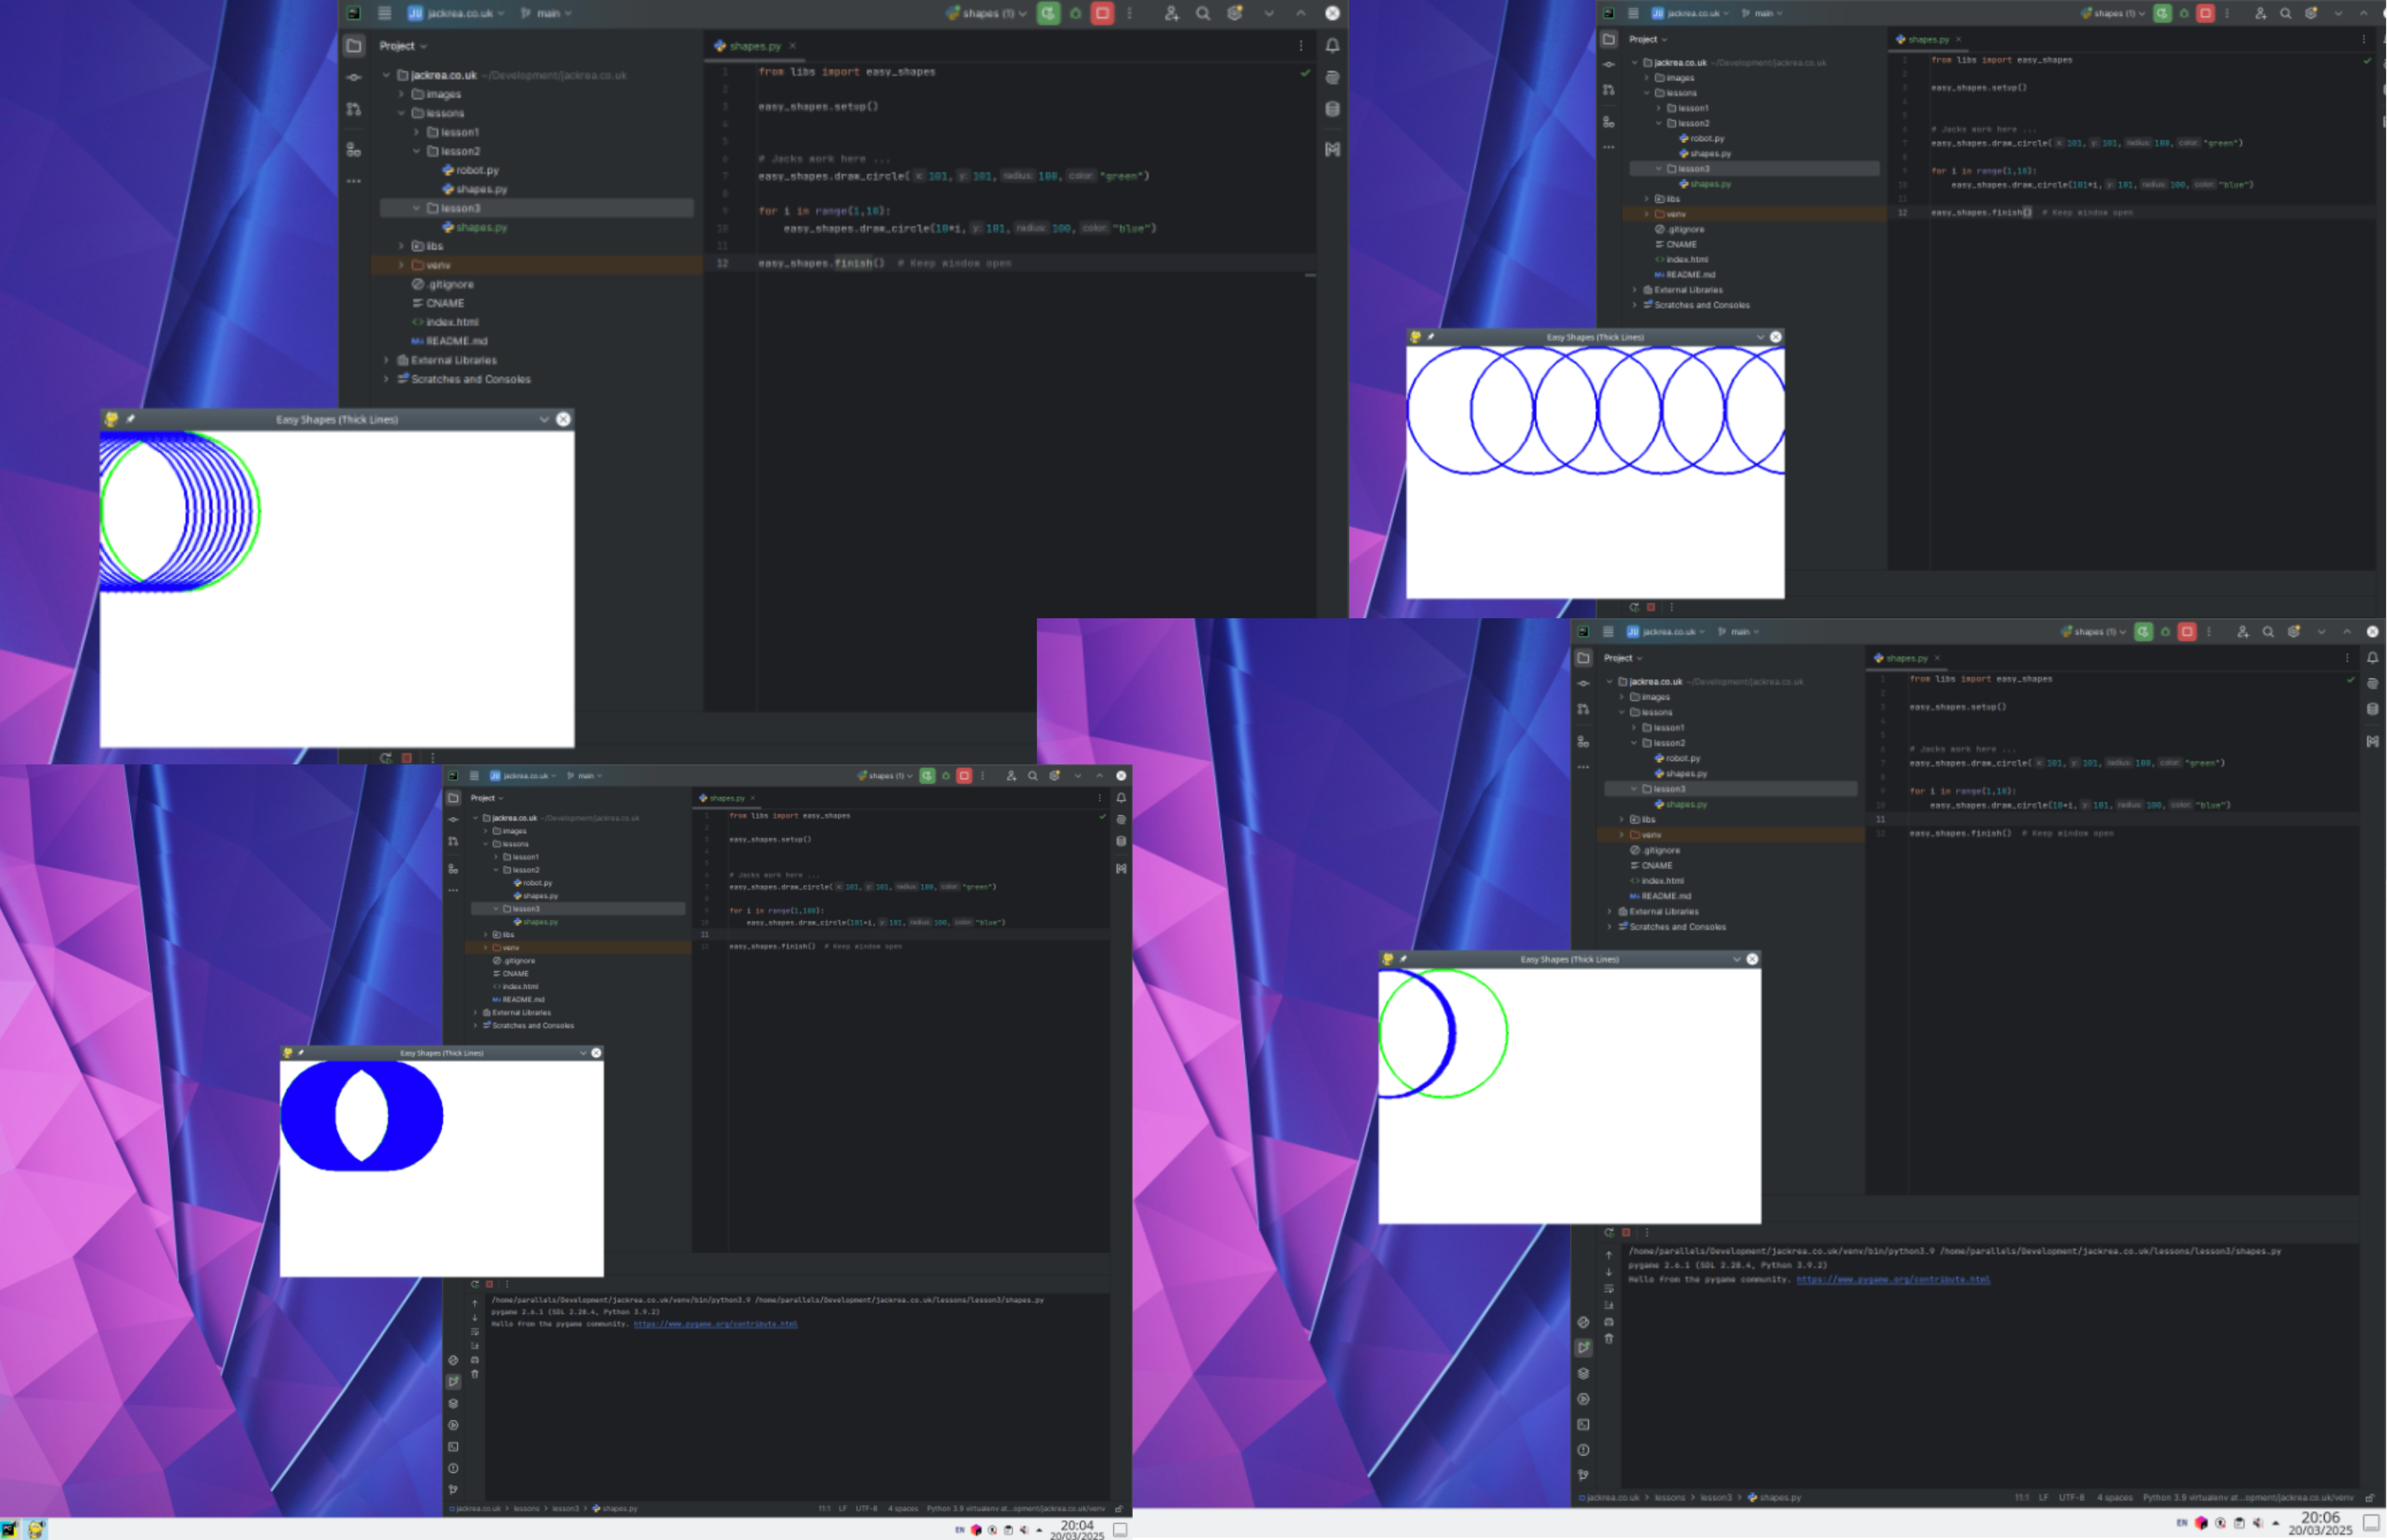
Task: Toggle the Structure tool window in the largest PyCharm sidebar
Action: pyautogui.click(x=354, y=150)
